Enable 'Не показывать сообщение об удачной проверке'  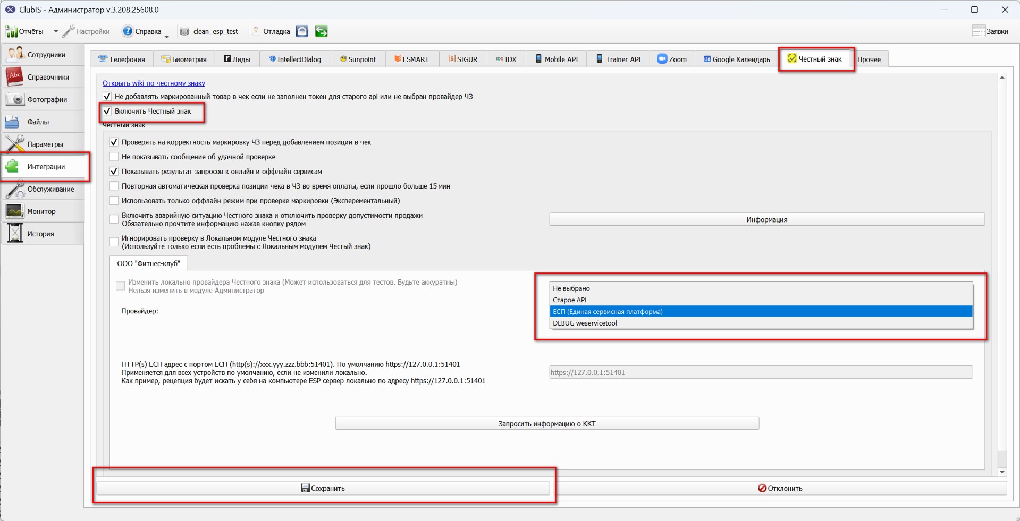114,157
